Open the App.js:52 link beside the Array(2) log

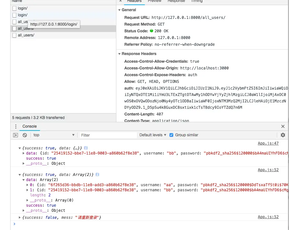click(x=268, y=170)
